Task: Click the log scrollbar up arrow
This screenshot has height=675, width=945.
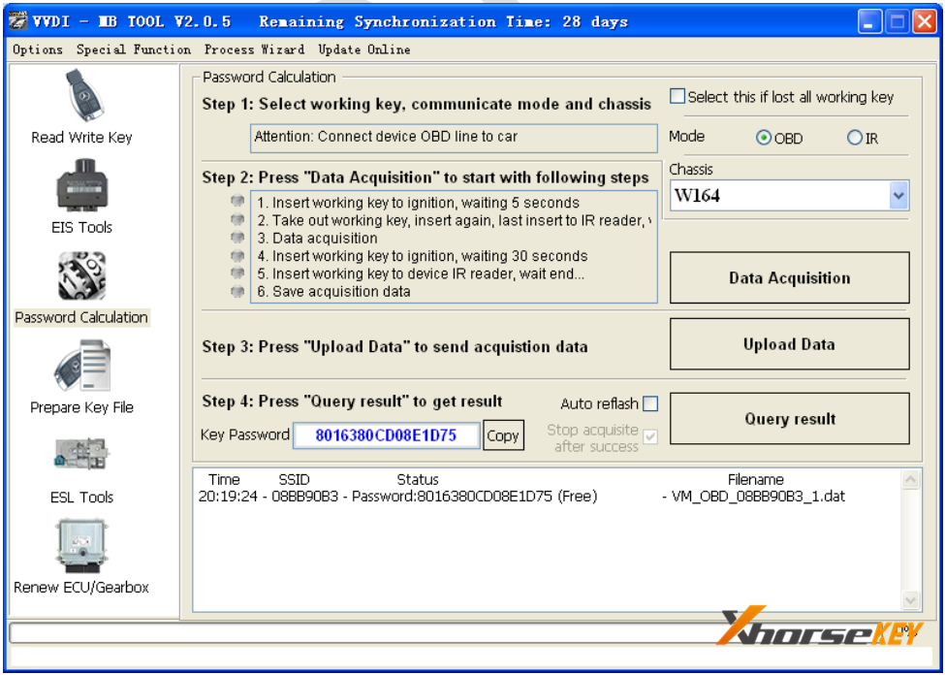Action: pos(910,479)
